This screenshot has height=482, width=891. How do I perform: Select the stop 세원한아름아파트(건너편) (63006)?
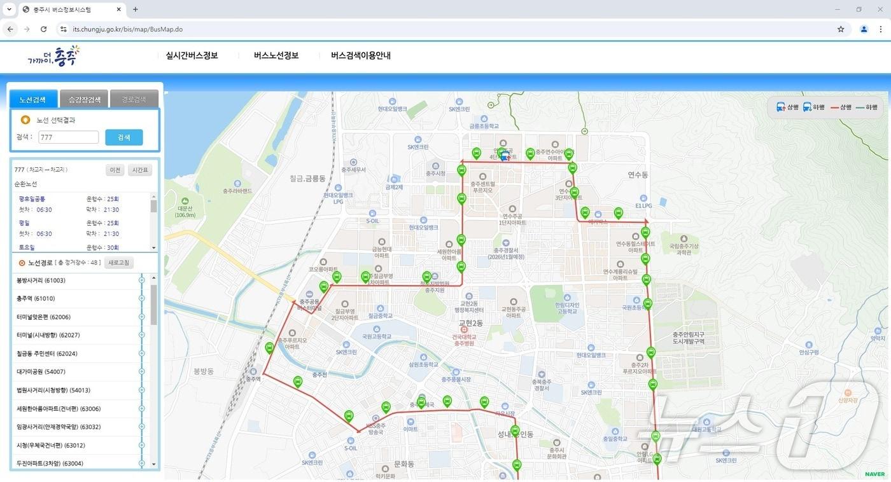59,409
